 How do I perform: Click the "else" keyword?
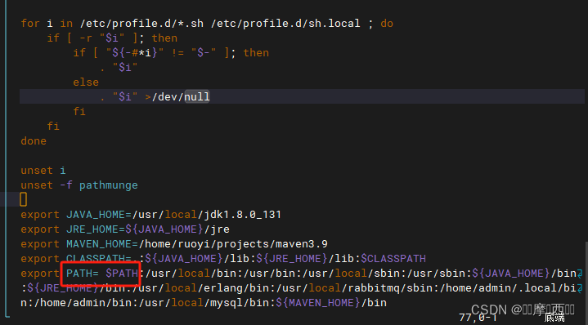point(86,82)
